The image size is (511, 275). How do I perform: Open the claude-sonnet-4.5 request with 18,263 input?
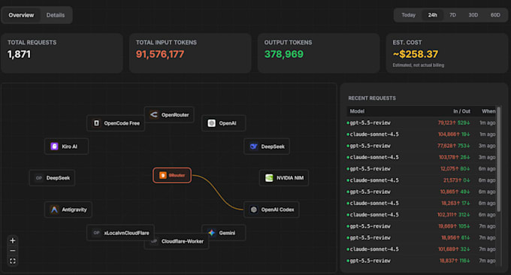(x=421, y=203)
